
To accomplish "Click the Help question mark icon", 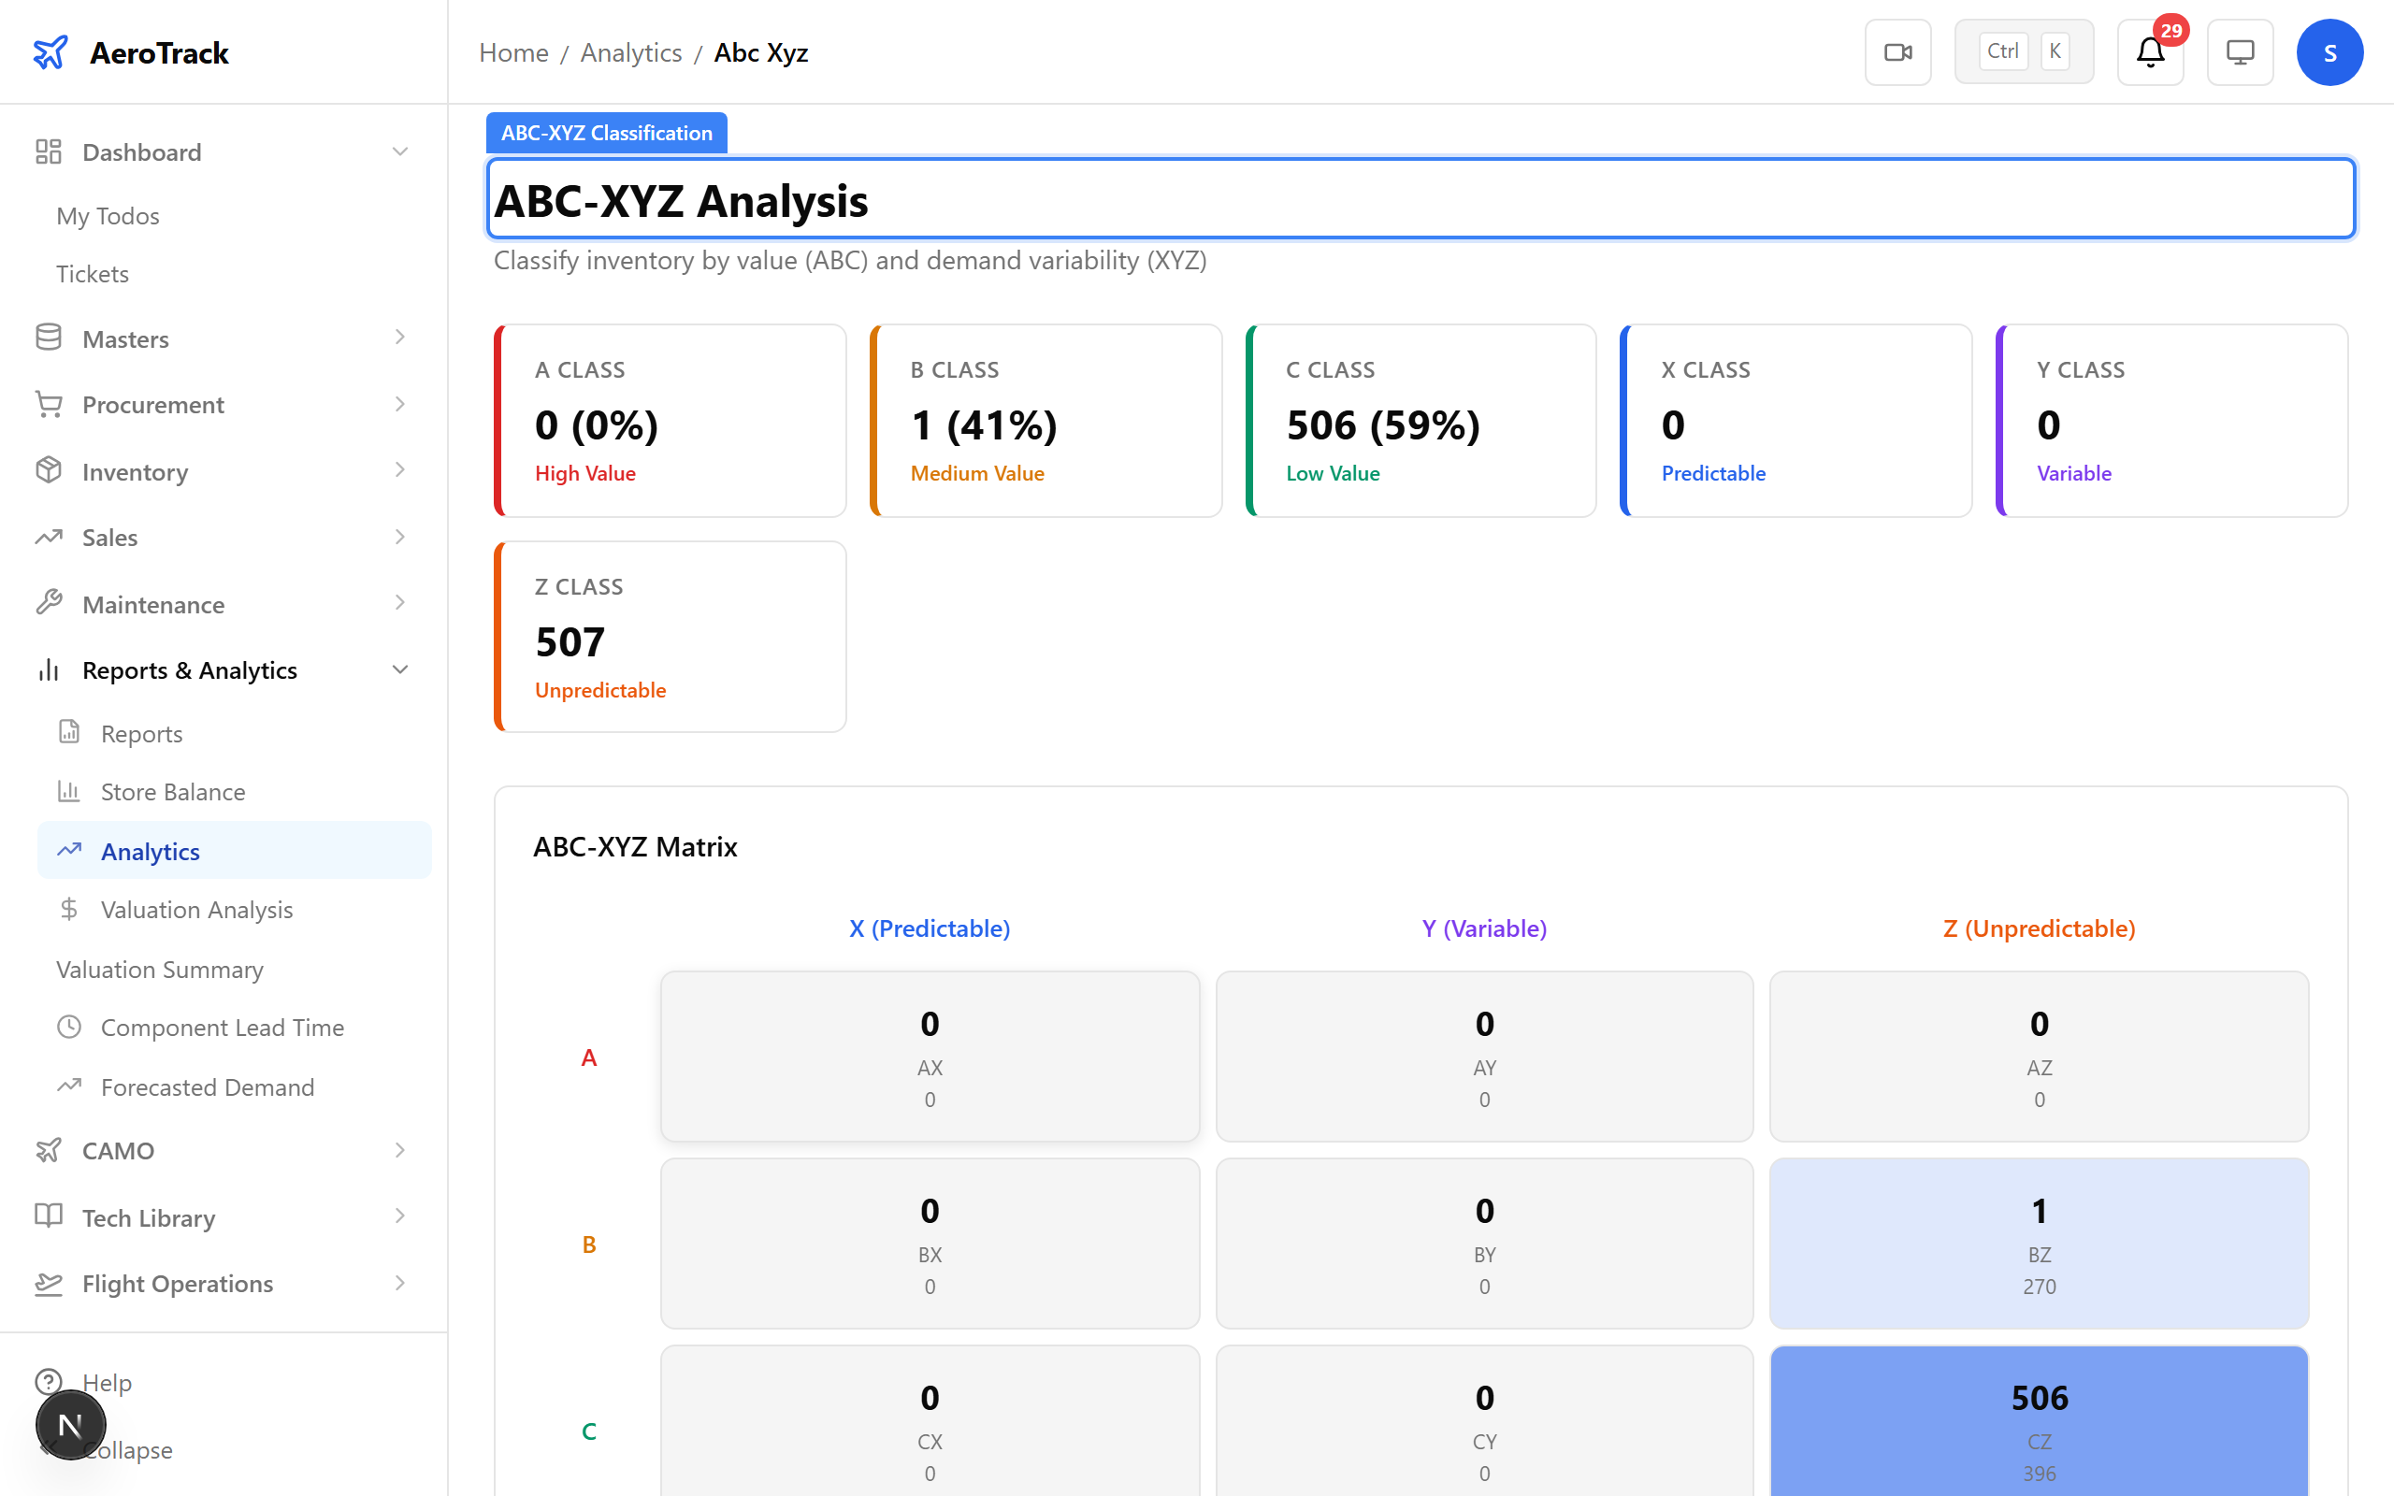I will pyautogui.click(x=49, y=1381).
